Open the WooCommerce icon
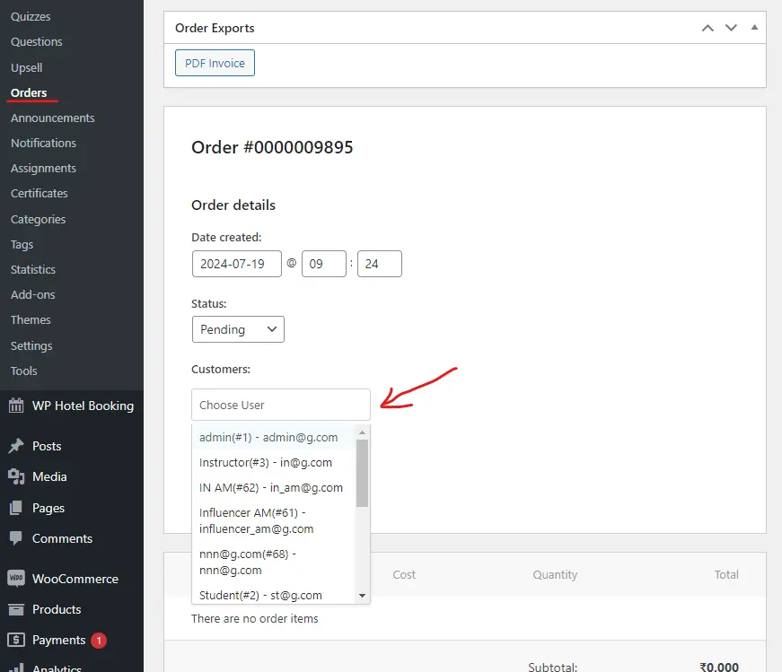This screenshot has height=672, width=782. point(16,579)
